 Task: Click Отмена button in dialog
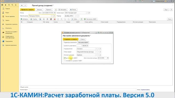tap(83, 39)
